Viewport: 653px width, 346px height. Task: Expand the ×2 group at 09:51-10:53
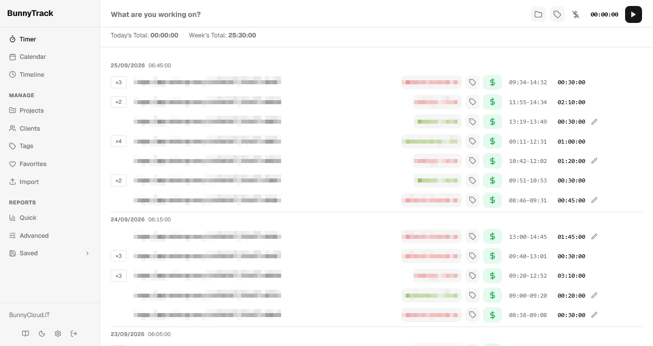pyautogui.click(x=119, y=180)
